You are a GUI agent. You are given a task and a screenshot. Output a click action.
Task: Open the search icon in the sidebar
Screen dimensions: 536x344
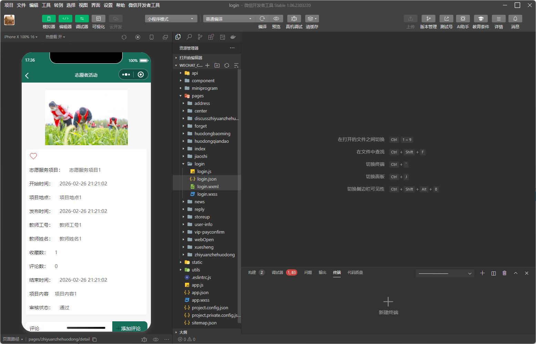(189, 37)
